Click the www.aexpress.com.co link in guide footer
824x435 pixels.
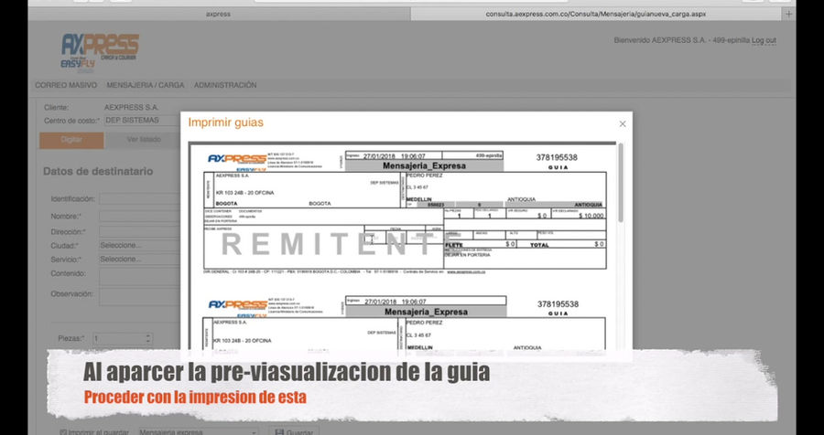(x=466, y=272)
